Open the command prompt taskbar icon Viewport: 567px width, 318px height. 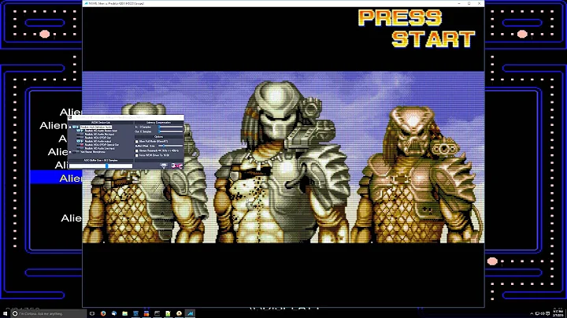tap(157, 313)
